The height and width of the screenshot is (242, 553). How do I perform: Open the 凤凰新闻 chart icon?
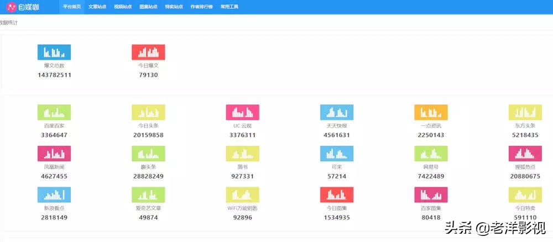pyautogui.click(x=54, y=154)
